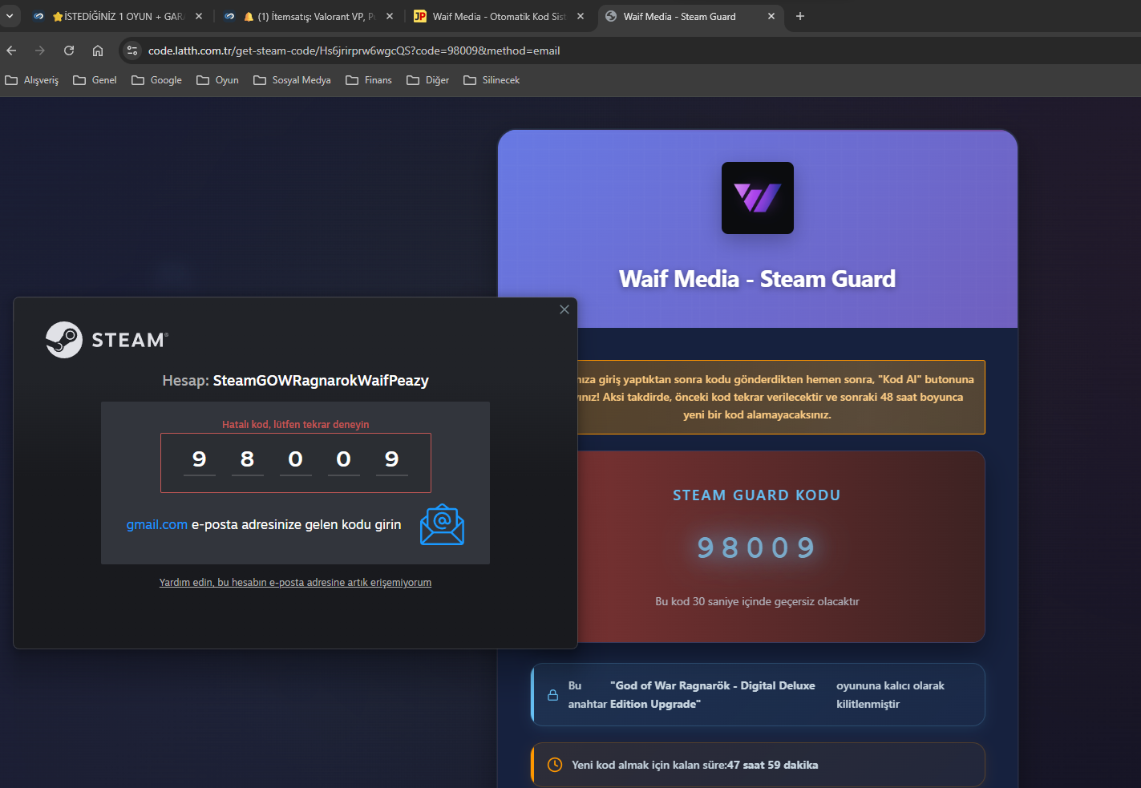The image size is (1141, 788).
Task: Close the İSTEDİĞİNİZ 1 OYUN tab
Action: click(x=199, y=16)
